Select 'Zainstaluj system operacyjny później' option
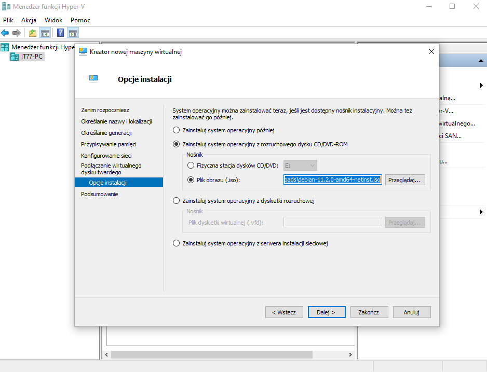 click(177, 130)
